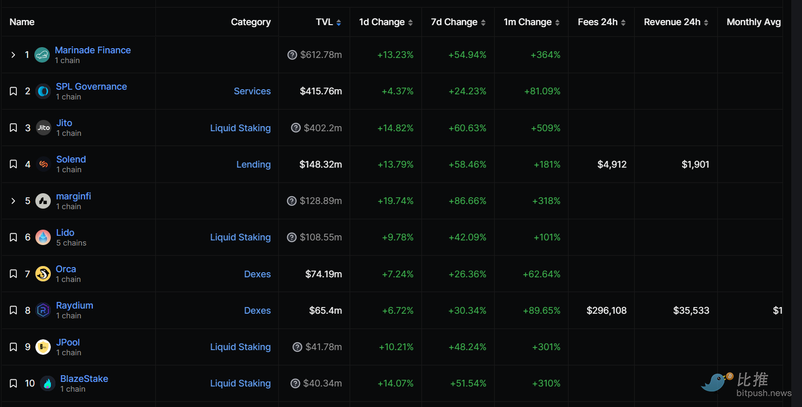The image size is (802, 407).
Task: Select SPL Governance TVL $415.76m
Action: 321,91
